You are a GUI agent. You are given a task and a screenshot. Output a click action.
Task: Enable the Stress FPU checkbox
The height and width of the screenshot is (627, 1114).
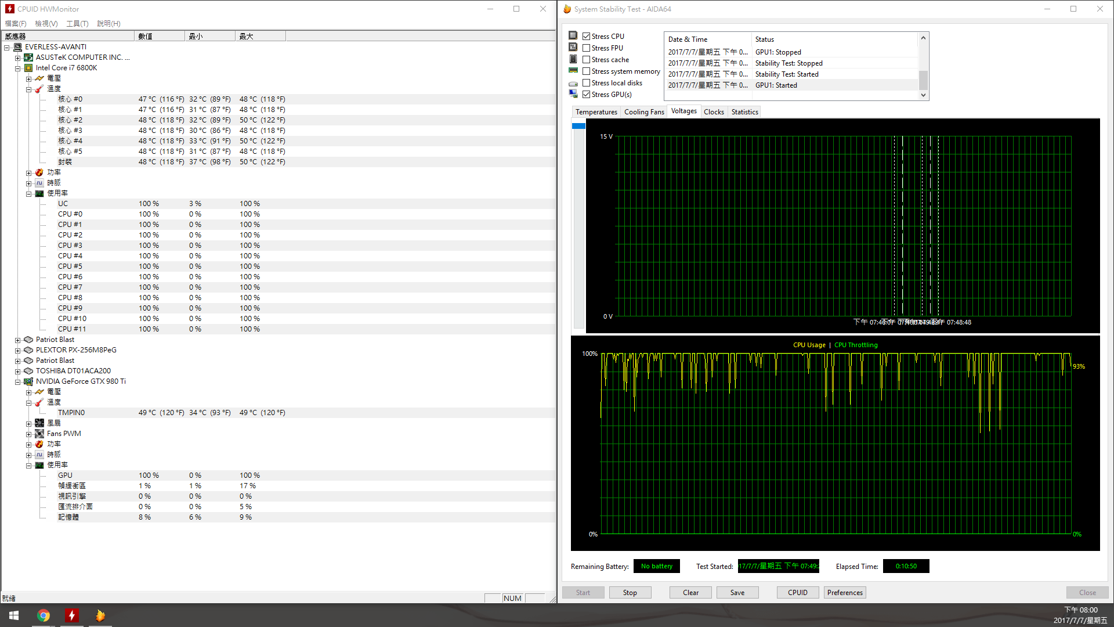(x=587, y=48)
